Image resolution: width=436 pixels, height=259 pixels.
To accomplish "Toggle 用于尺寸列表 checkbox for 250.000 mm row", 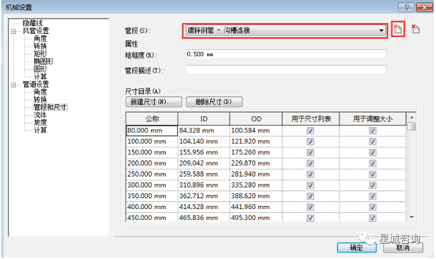I will [311, 175].
